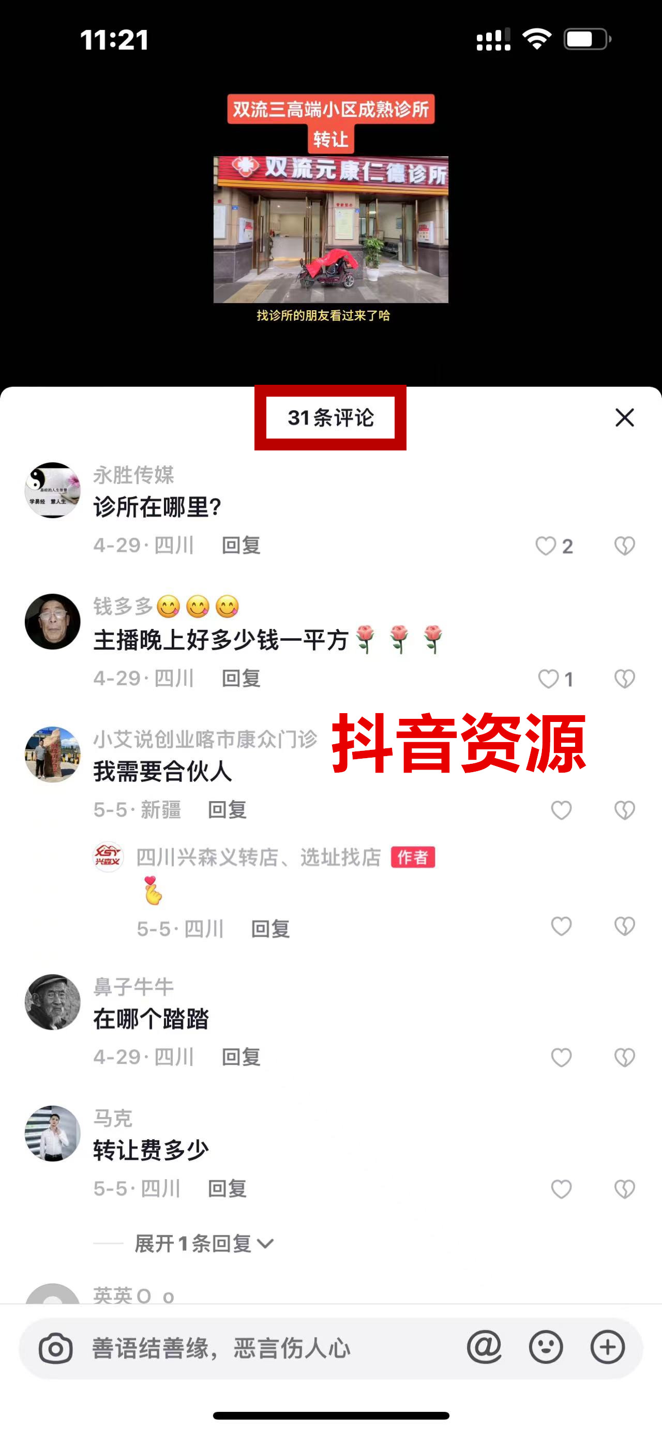Open 鼻子牛牛's avatar
662x1432 pixels.
53,1002
